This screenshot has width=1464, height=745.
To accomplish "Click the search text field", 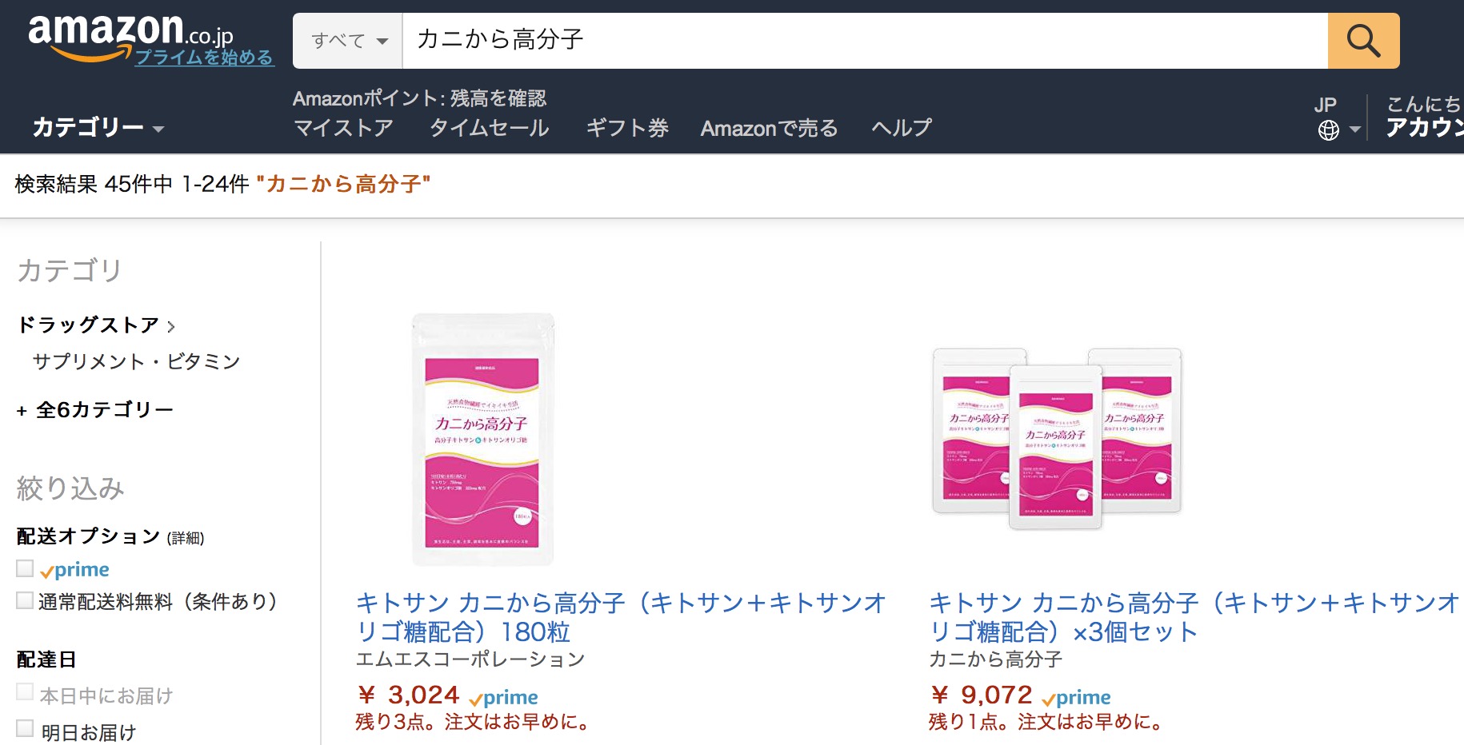I will [x=865, y=41].
